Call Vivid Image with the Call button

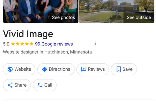(45, 85)
